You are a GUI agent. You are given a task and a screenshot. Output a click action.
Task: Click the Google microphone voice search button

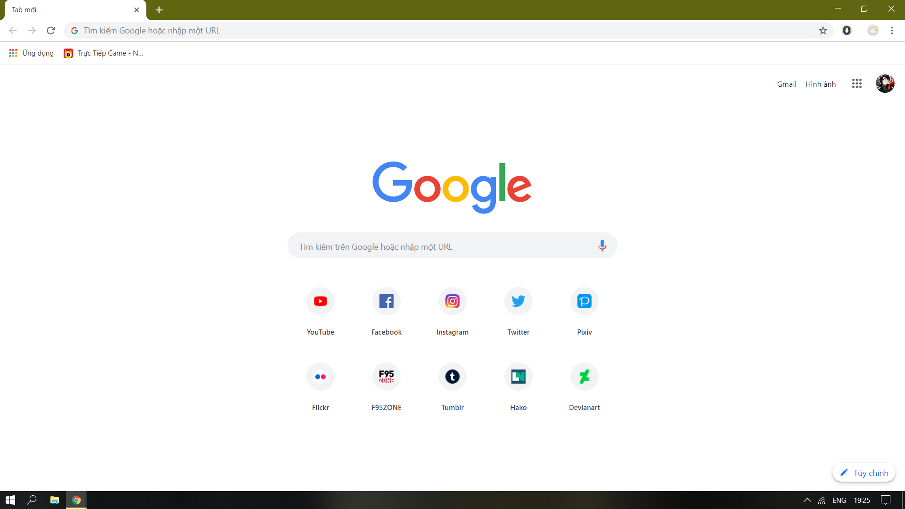601,246
